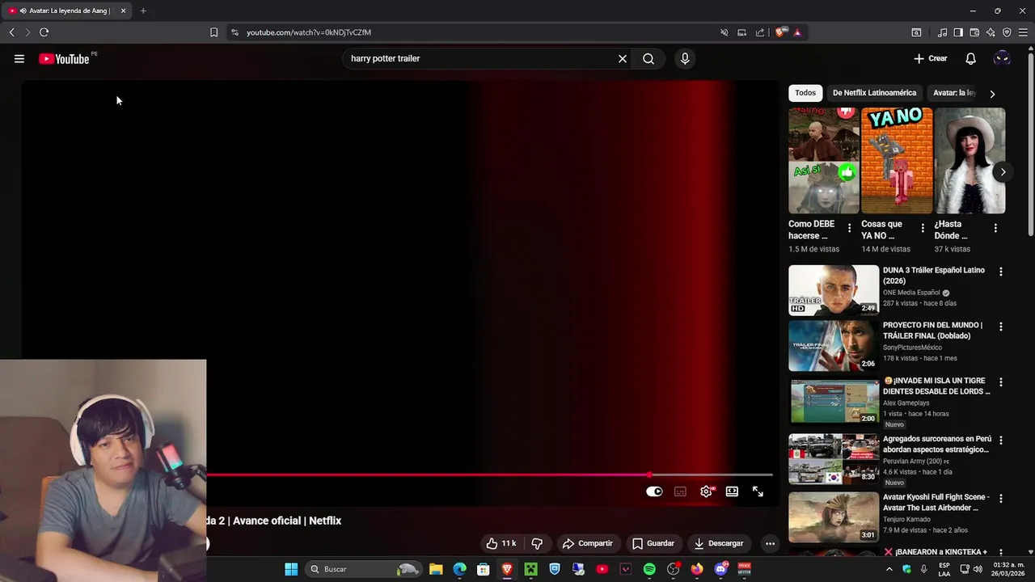
Task: Select De Netflix Latinoamérica chip
Action: pos(874,93)
